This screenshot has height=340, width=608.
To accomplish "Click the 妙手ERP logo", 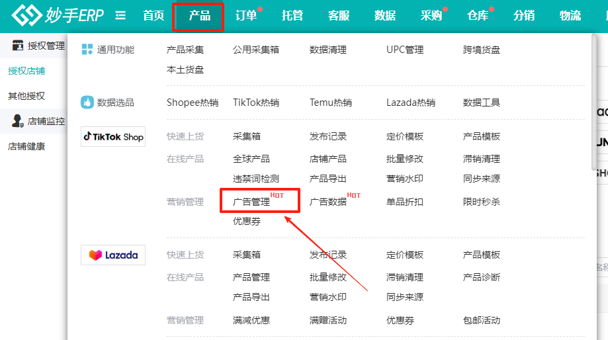I will 58,15.
